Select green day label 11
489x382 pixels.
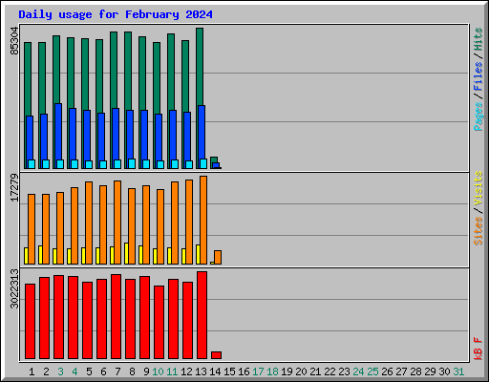point(172,371)
